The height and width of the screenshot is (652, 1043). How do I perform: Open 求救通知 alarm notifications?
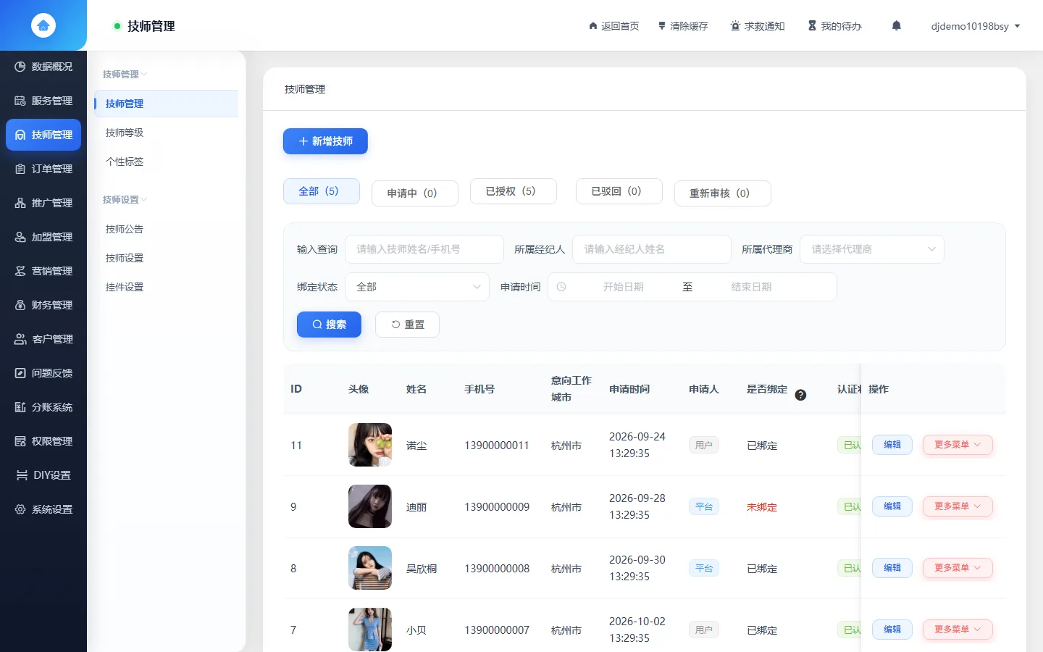[x=757, y=26]
